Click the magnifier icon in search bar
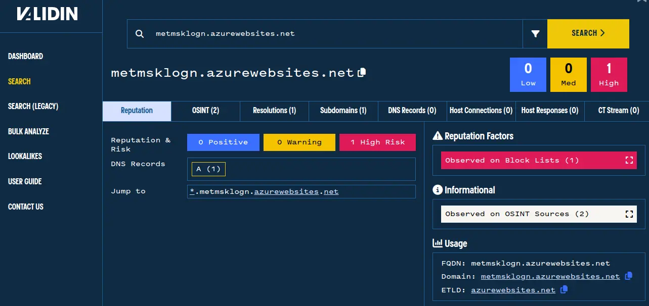649x306 pixels. click(140, 34)
